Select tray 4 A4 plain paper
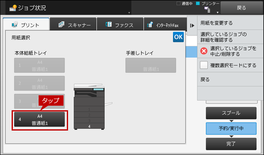This screenshot has height=155, width=264. [39, 119]
